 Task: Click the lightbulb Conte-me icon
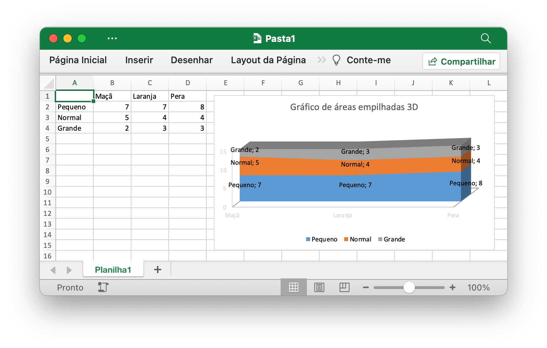click(x=336, y=60)
